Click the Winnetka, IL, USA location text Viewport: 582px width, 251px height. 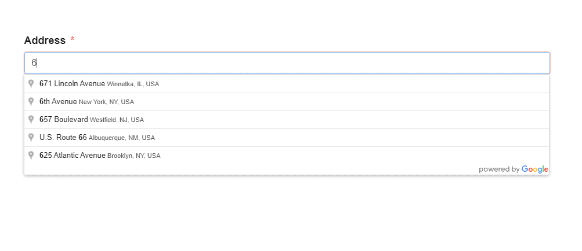point(133,84)
